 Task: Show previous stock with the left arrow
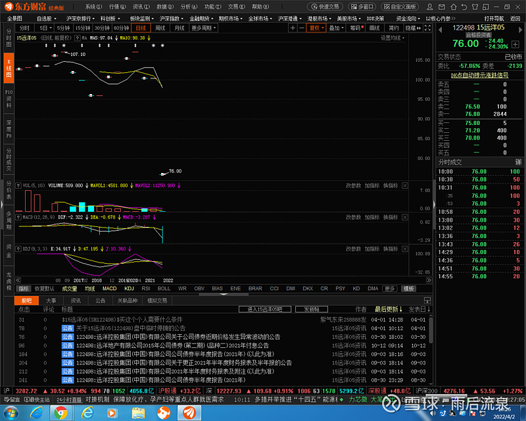click(x=441, y=30)
